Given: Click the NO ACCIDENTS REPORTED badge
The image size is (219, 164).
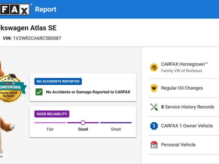Looking at the screenshot, I should click(x=58, y=82).
